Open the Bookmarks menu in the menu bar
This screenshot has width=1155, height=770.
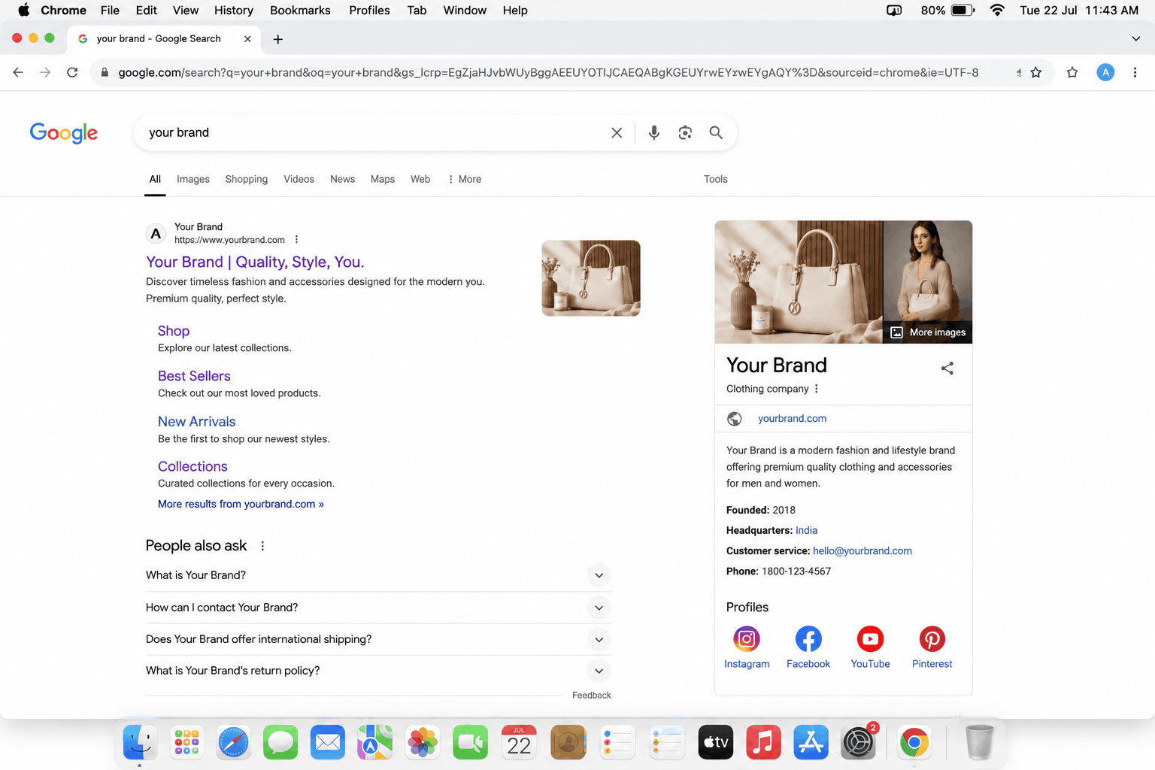click(x=300, y=11)
